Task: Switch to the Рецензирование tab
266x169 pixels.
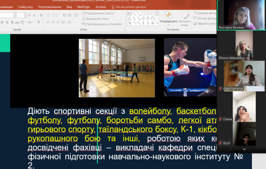Action: coord(50,7)
